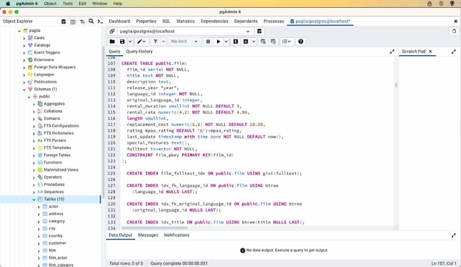Viewport: 461px width, 267px height.
Task: Open the No limit rows dropdown
Action: tap(184, 41)
